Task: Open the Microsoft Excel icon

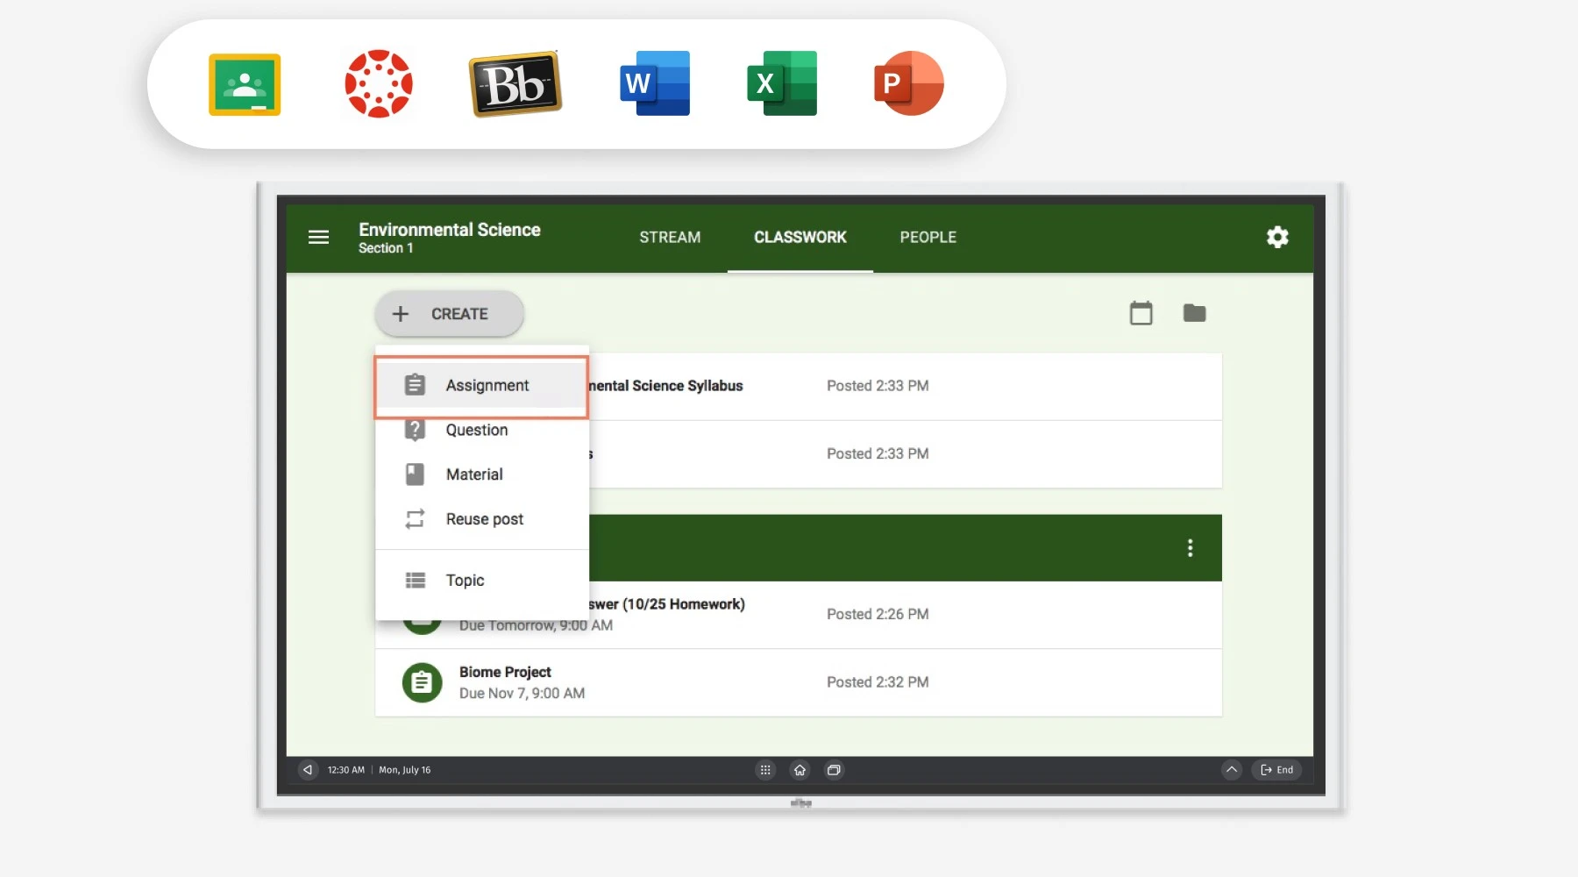Action: (782, 84)
